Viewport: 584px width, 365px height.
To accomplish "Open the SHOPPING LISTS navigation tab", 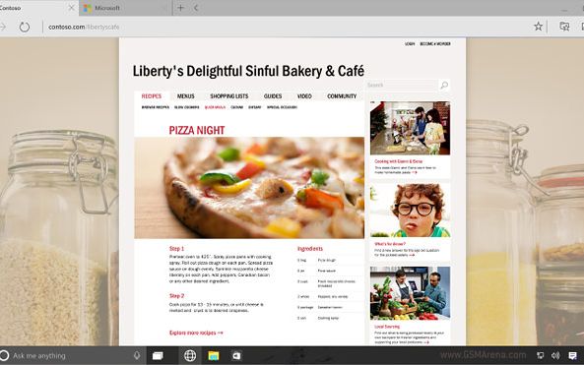I will pos(229,96).
